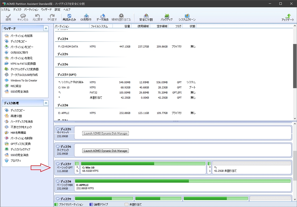The height and width of the screenshot is (207, 297).
Task: Open the バックアップ toolbar tool
Action: click(166, 17)
